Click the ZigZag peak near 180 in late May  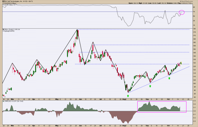click(77, 30)
